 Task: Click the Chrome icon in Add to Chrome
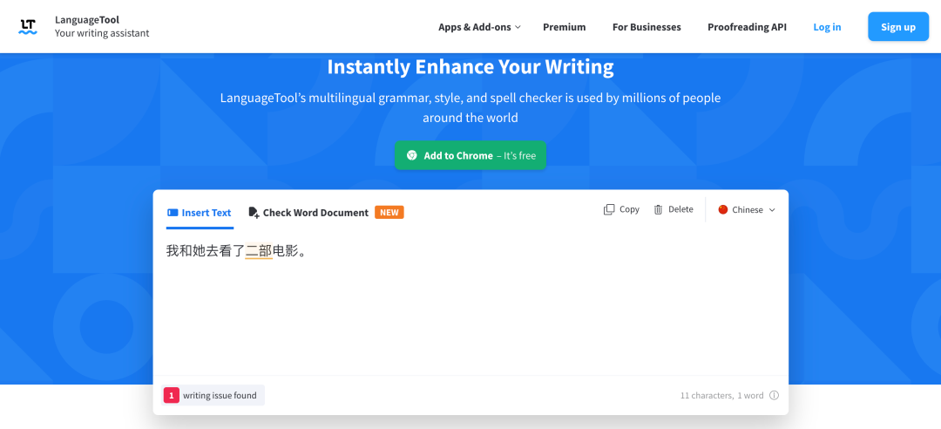click(411, 155)
